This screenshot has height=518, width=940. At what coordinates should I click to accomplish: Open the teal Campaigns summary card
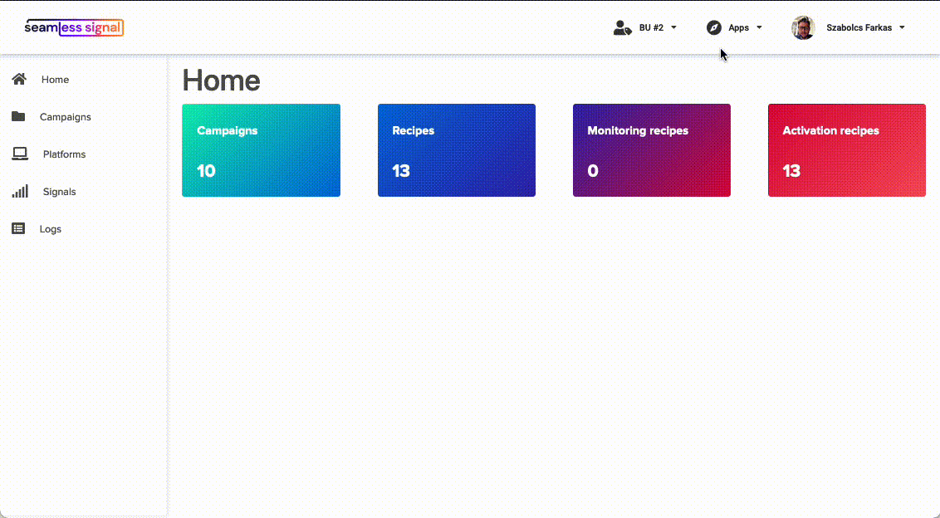[x=261, y=150]
